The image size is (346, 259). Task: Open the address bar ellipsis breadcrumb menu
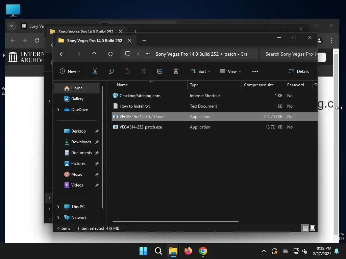(x=148, y=54)
